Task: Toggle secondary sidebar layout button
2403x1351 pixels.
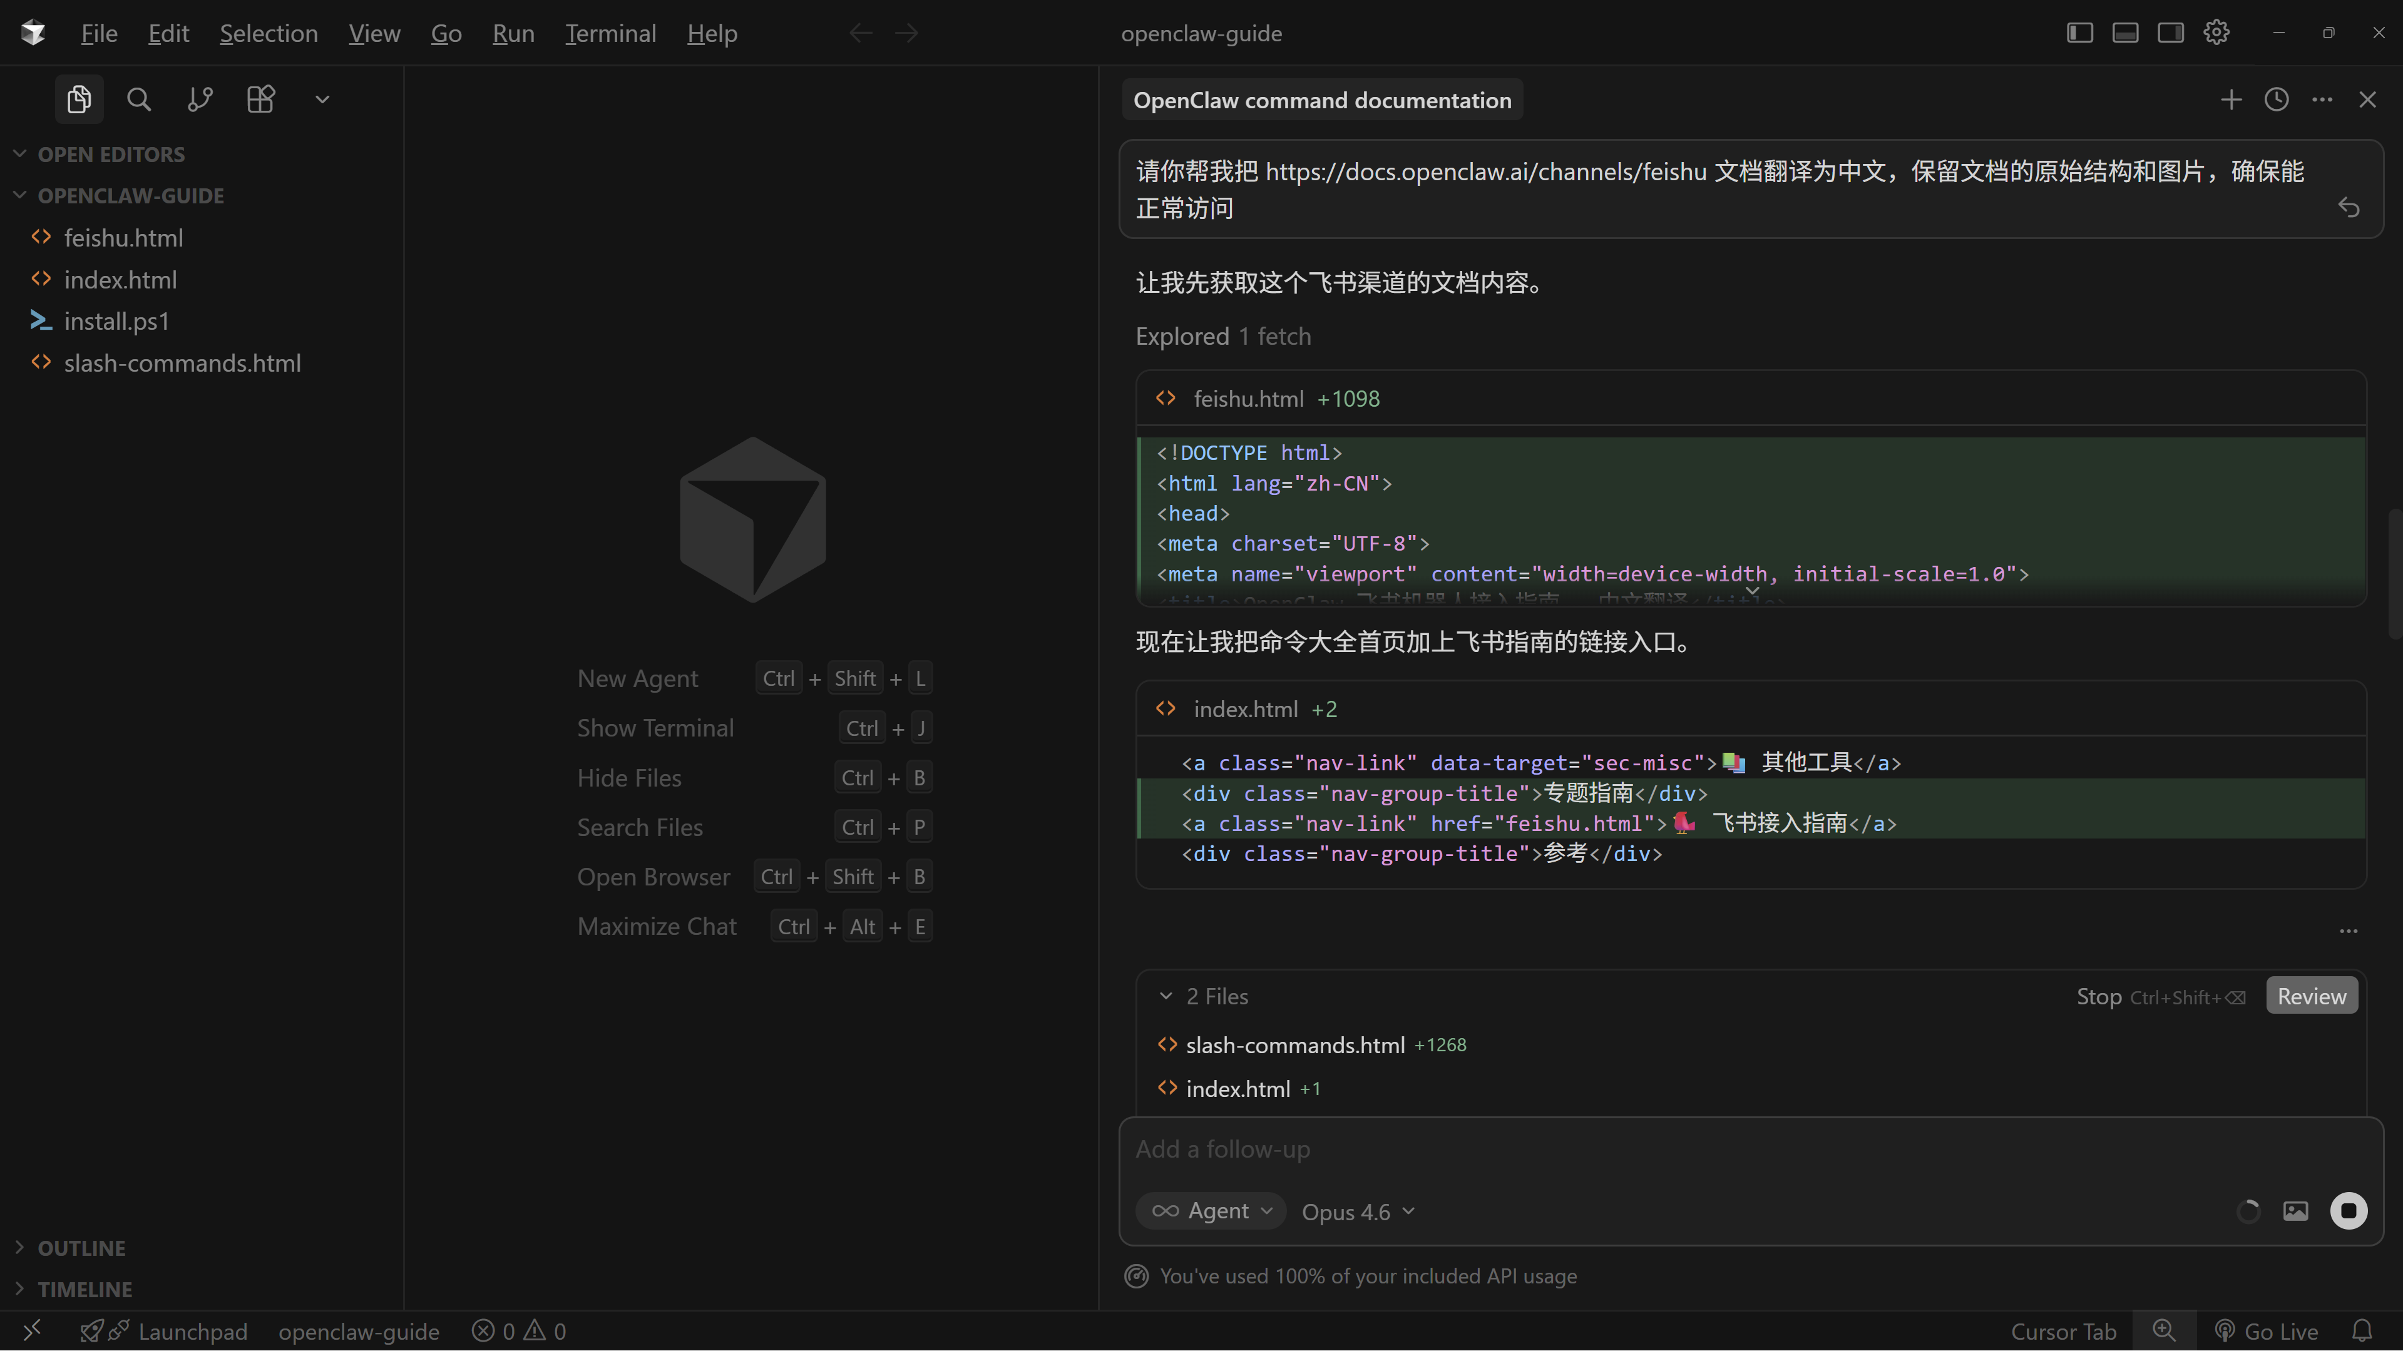Action: pos(2170,33)
